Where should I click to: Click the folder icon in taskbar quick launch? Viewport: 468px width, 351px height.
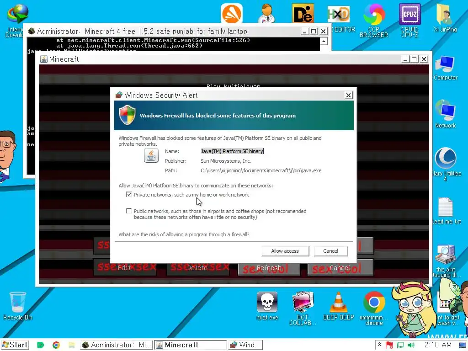coord(72,345)
